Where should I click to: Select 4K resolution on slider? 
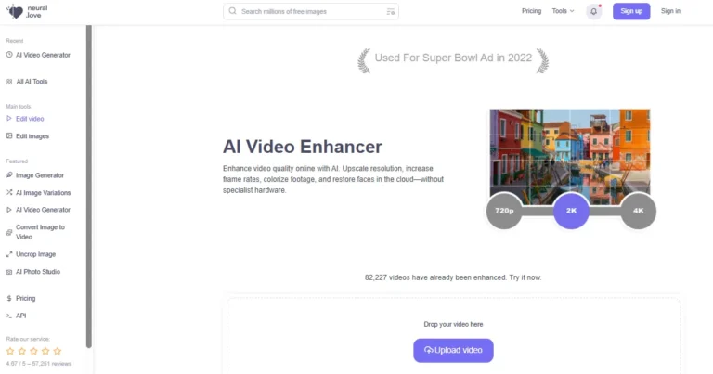tap(639, 211)
